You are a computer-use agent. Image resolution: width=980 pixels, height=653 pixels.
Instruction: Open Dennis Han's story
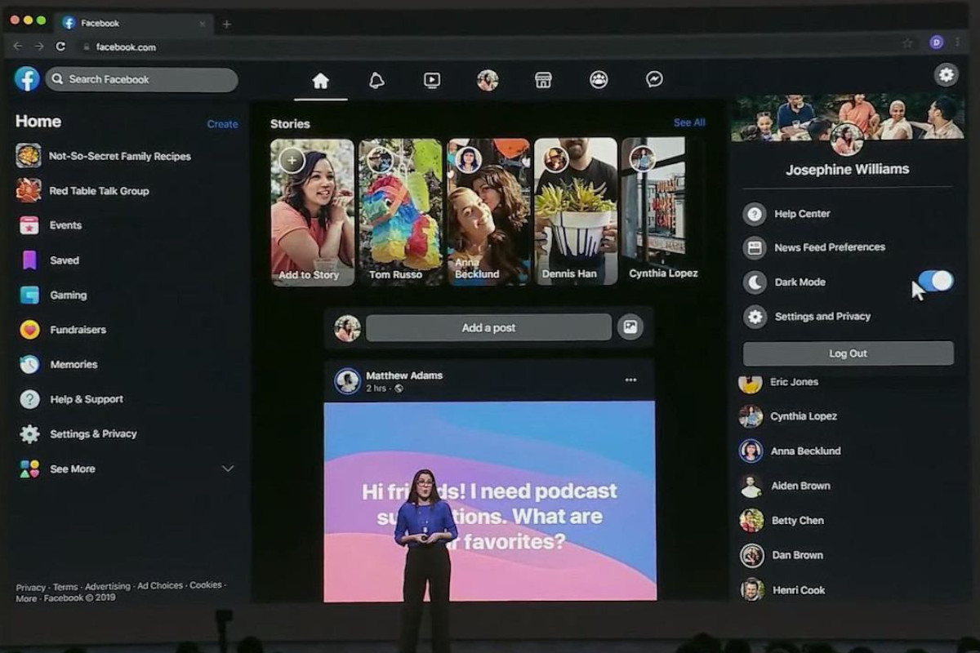576,212
